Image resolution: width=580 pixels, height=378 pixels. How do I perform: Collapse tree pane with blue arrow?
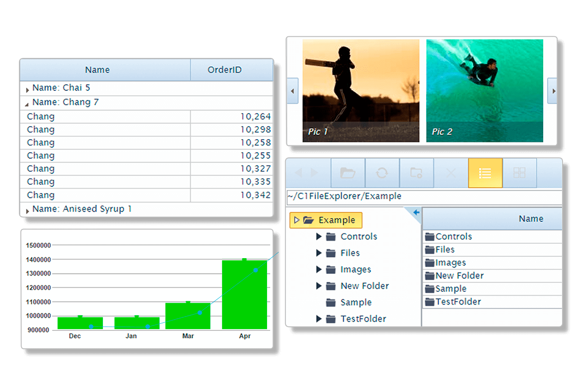pyautogui.click(x=416, y=212)
